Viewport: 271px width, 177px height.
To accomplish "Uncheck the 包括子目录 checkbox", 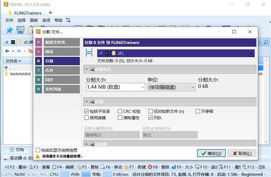I will 86,111.
